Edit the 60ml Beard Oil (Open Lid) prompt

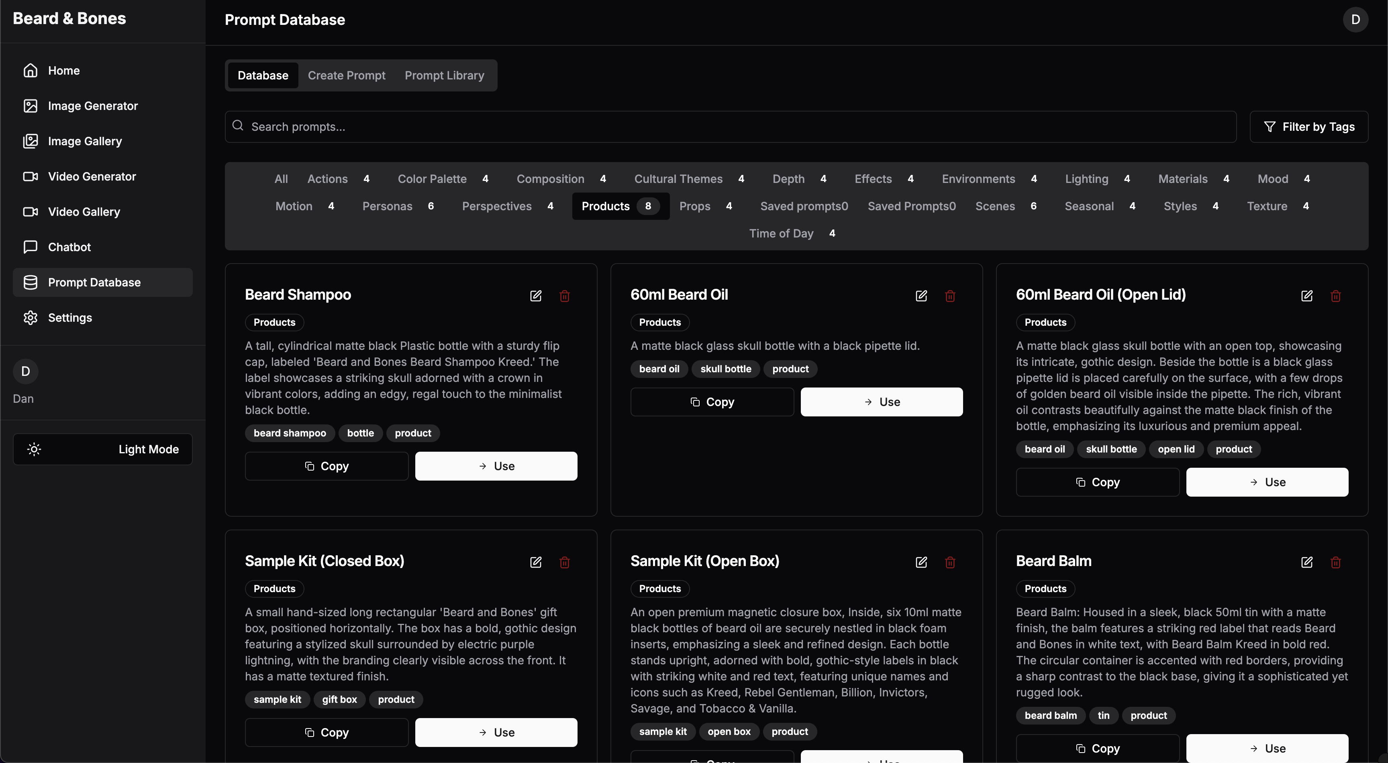[1306, 296]
